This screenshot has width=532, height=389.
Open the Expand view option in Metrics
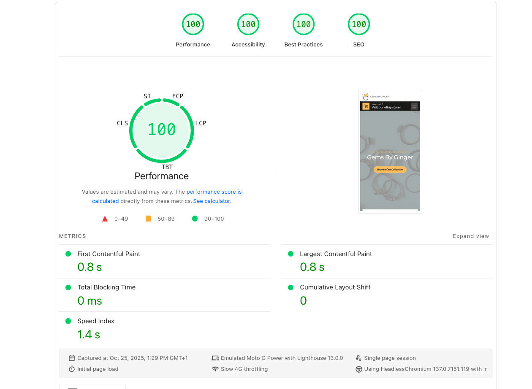(471, 236)
